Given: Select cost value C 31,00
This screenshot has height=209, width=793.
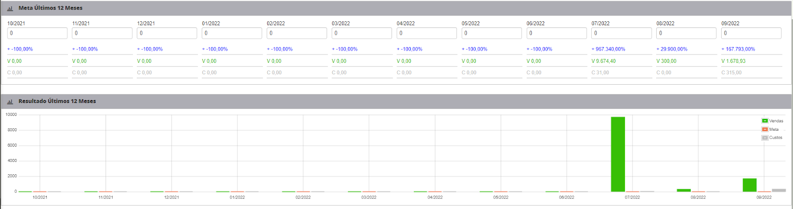Looking at the screenshot, I should pos(600,72).
